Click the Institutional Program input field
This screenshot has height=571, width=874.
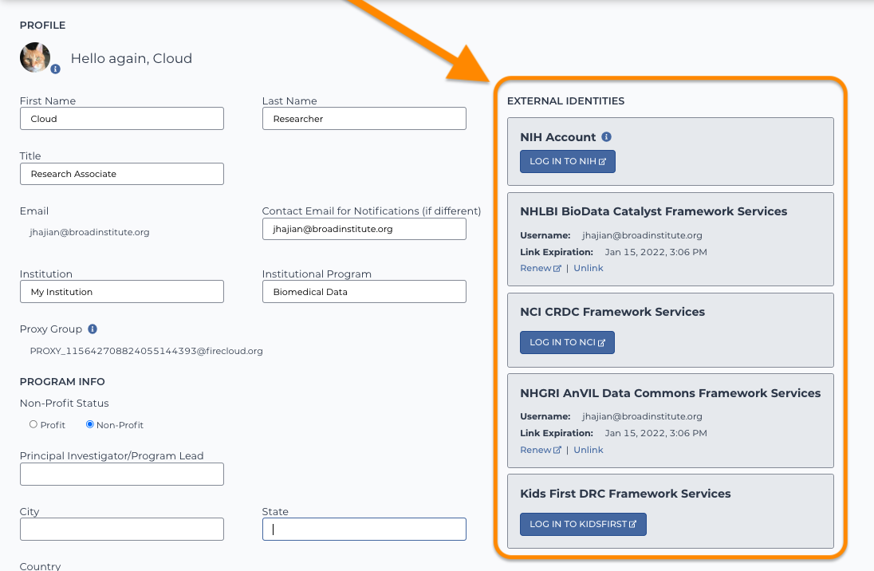click(364, 292)
